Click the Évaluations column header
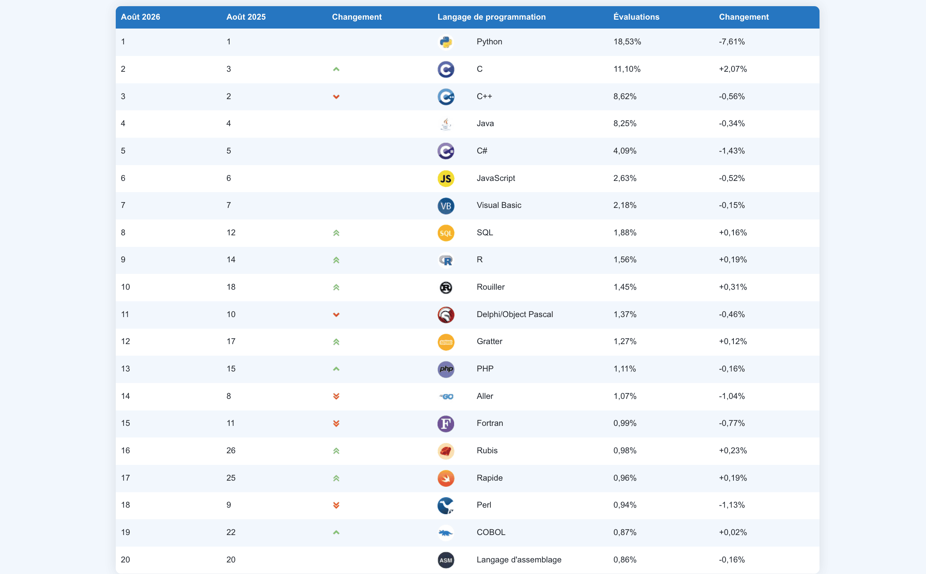The image size is (926, 574). [x=636, y=17]
